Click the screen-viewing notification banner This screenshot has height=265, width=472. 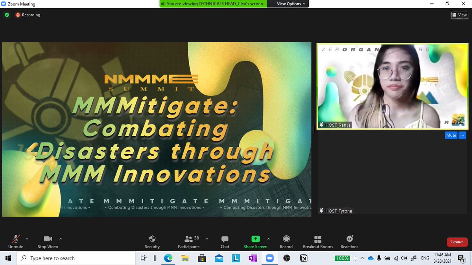pyautogui.click(x=213, y=4)
